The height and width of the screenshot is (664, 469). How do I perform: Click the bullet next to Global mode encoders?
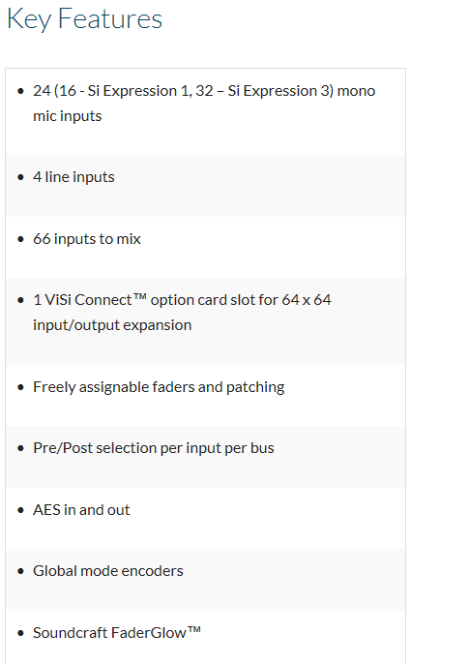click(x=20, y=571)
